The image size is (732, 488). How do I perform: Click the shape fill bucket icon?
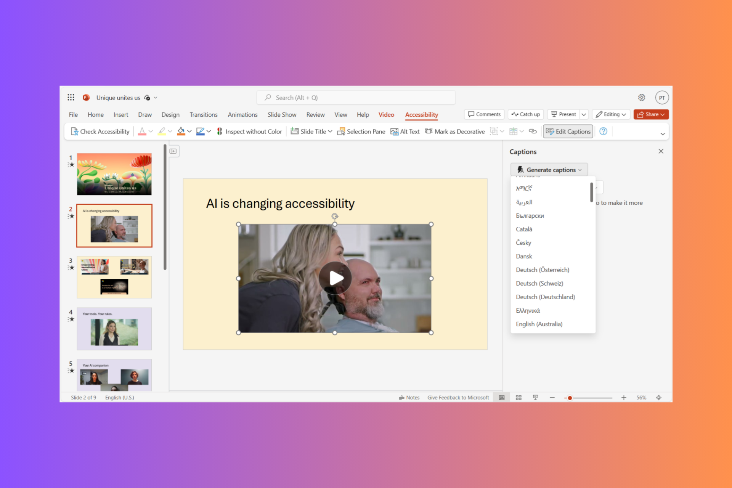point(181,132)
